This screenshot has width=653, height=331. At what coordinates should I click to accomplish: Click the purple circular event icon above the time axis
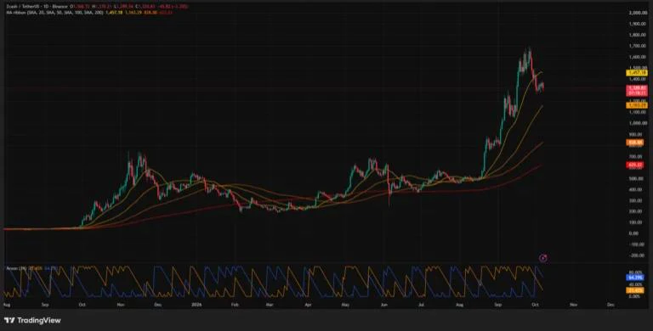tap(543, 258)
